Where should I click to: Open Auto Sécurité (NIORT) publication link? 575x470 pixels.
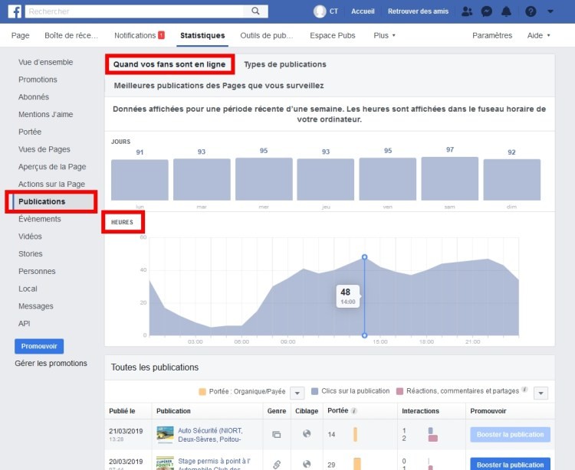pos(210,435)
